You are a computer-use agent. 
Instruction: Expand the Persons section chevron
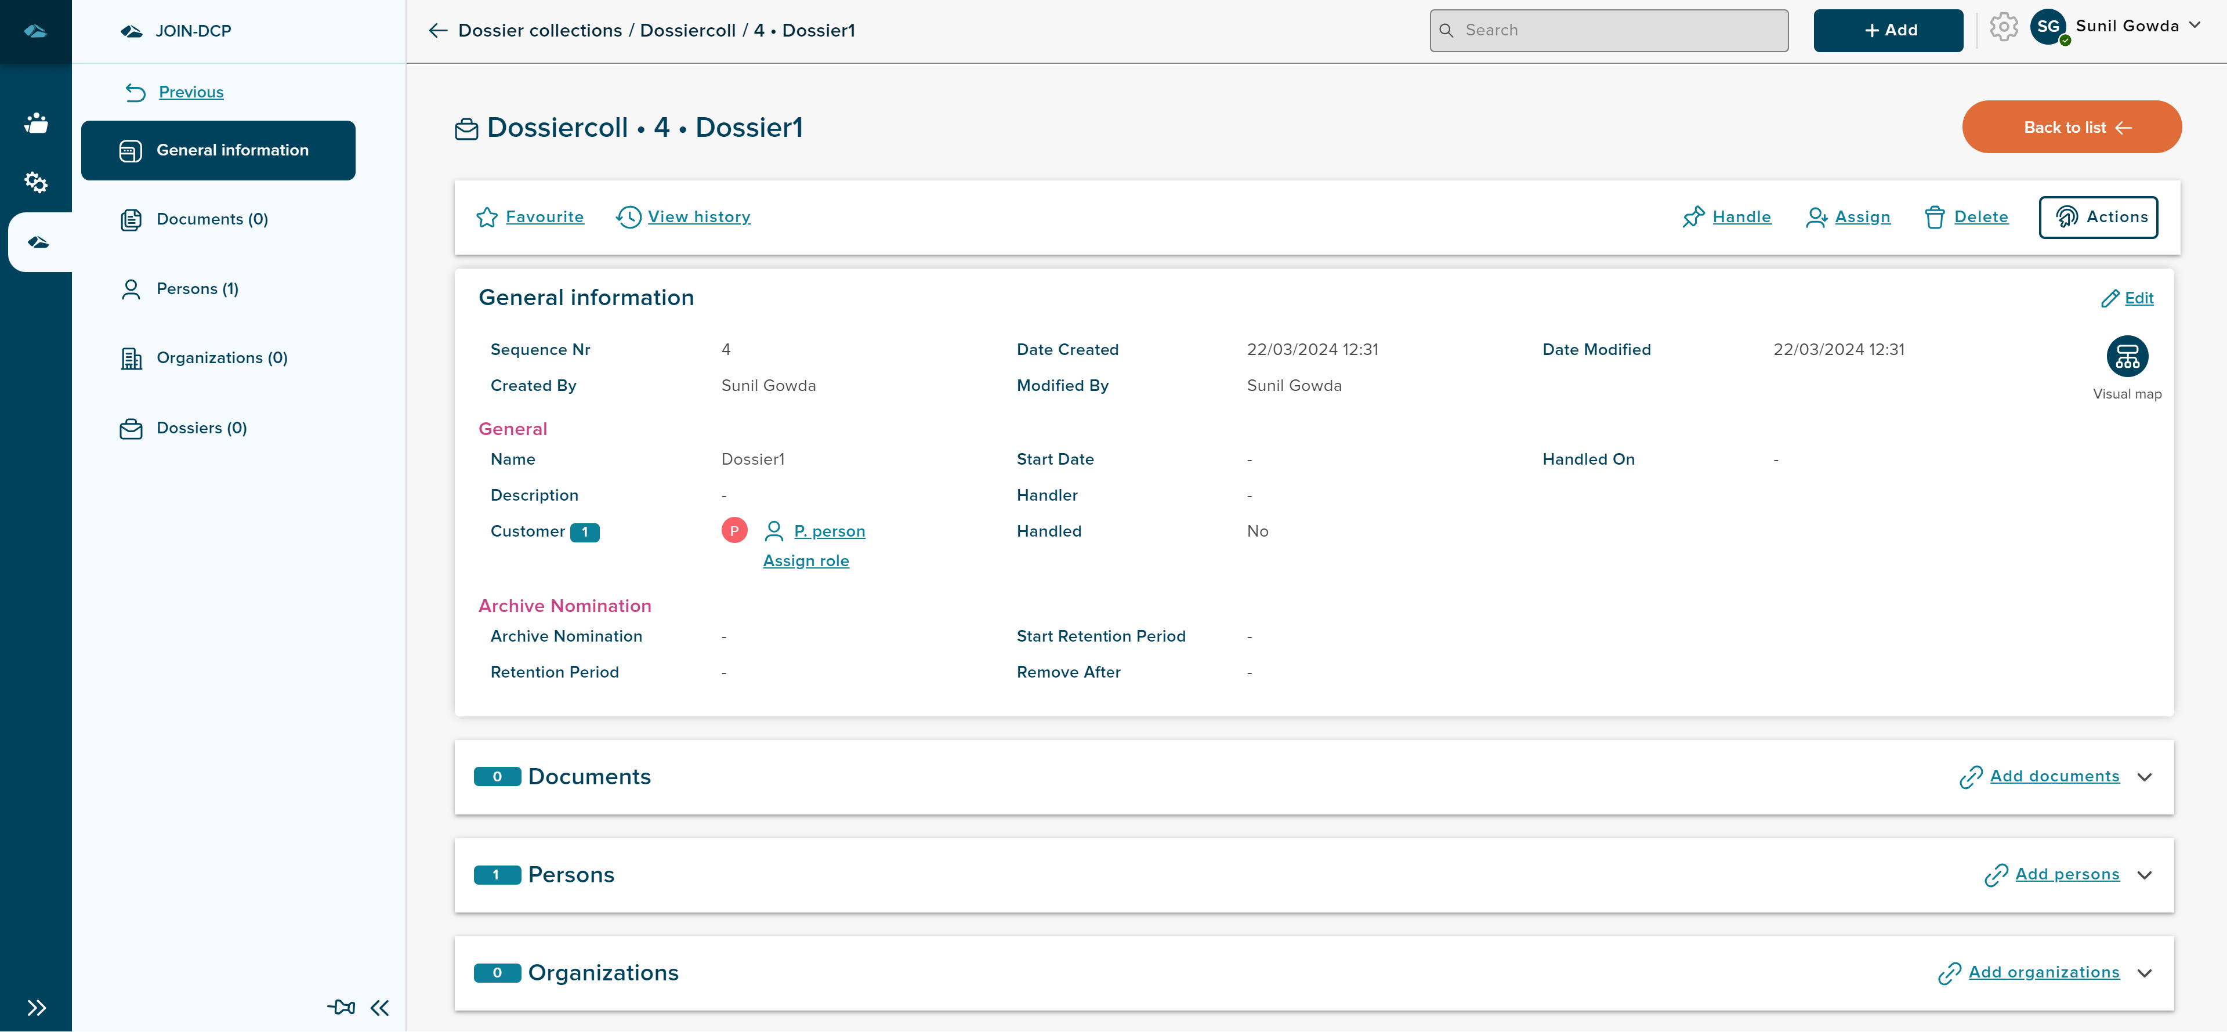(x=2144, y=875)
